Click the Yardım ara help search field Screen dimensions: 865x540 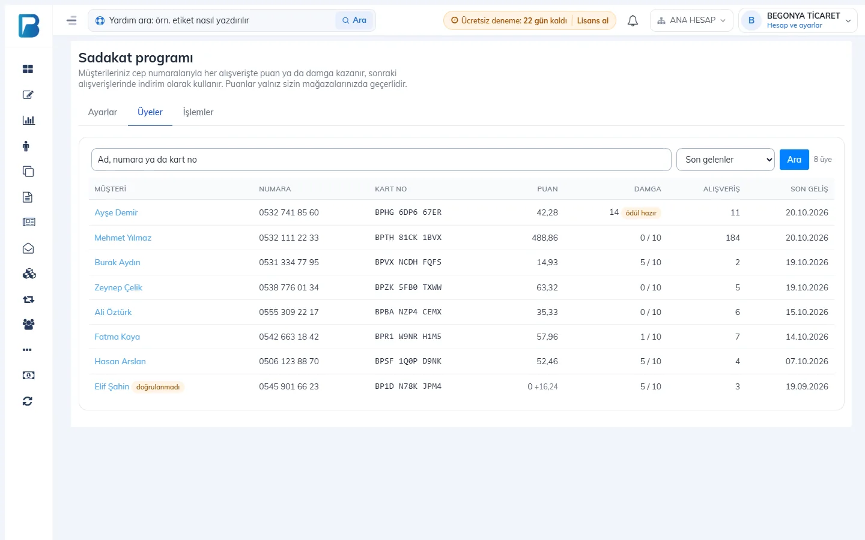point(220,20)
